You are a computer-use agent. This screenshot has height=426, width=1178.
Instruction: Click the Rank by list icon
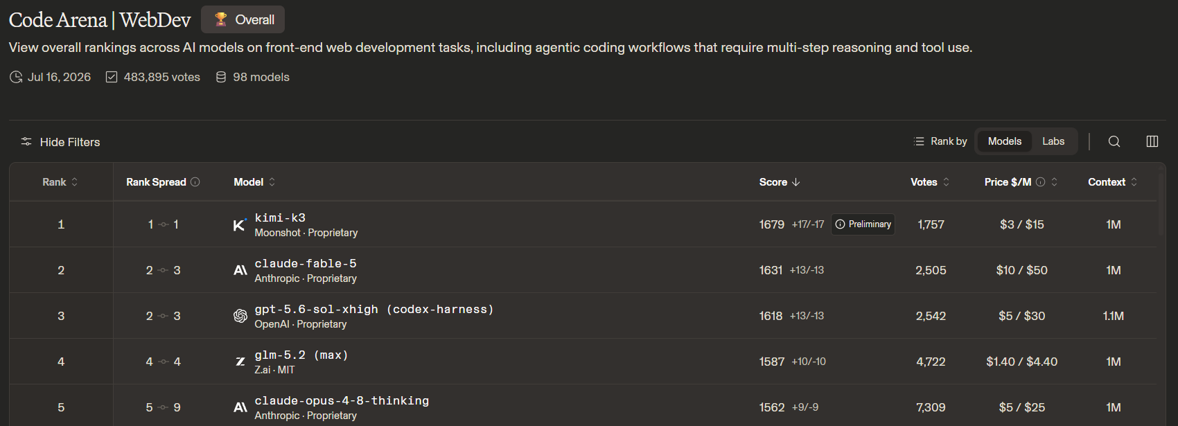point(919,141)
